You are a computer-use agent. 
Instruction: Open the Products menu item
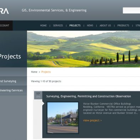[123, 26]
